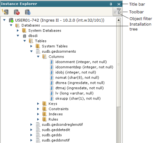The height and width of the screenshot is (143, 157).
Task: Close the Instance Explorer panel
Action: [119, 4]
